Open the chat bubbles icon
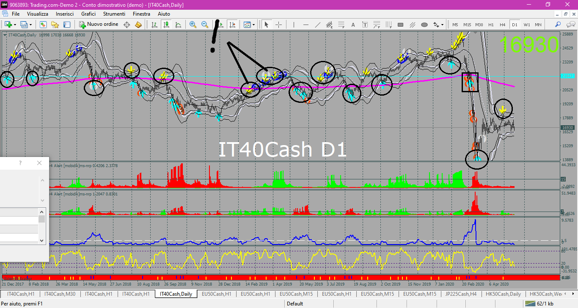This screenshot has height=308, width=578. point(571,25)
